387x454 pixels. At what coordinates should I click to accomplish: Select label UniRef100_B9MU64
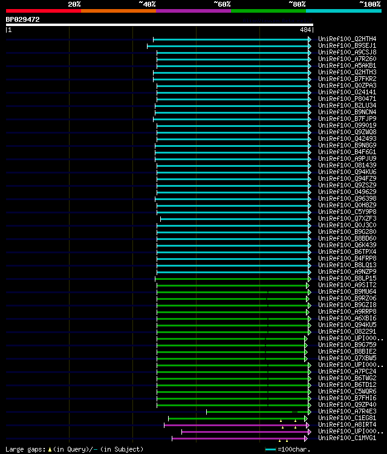pyautogui.click(x=347, y=292)
